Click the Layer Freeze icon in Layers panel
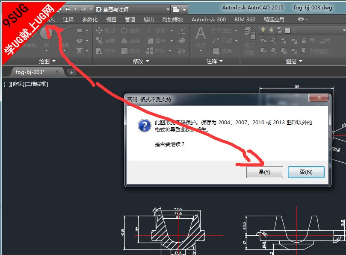The height and width of the screenshot is (255, 346). [284, 41]
